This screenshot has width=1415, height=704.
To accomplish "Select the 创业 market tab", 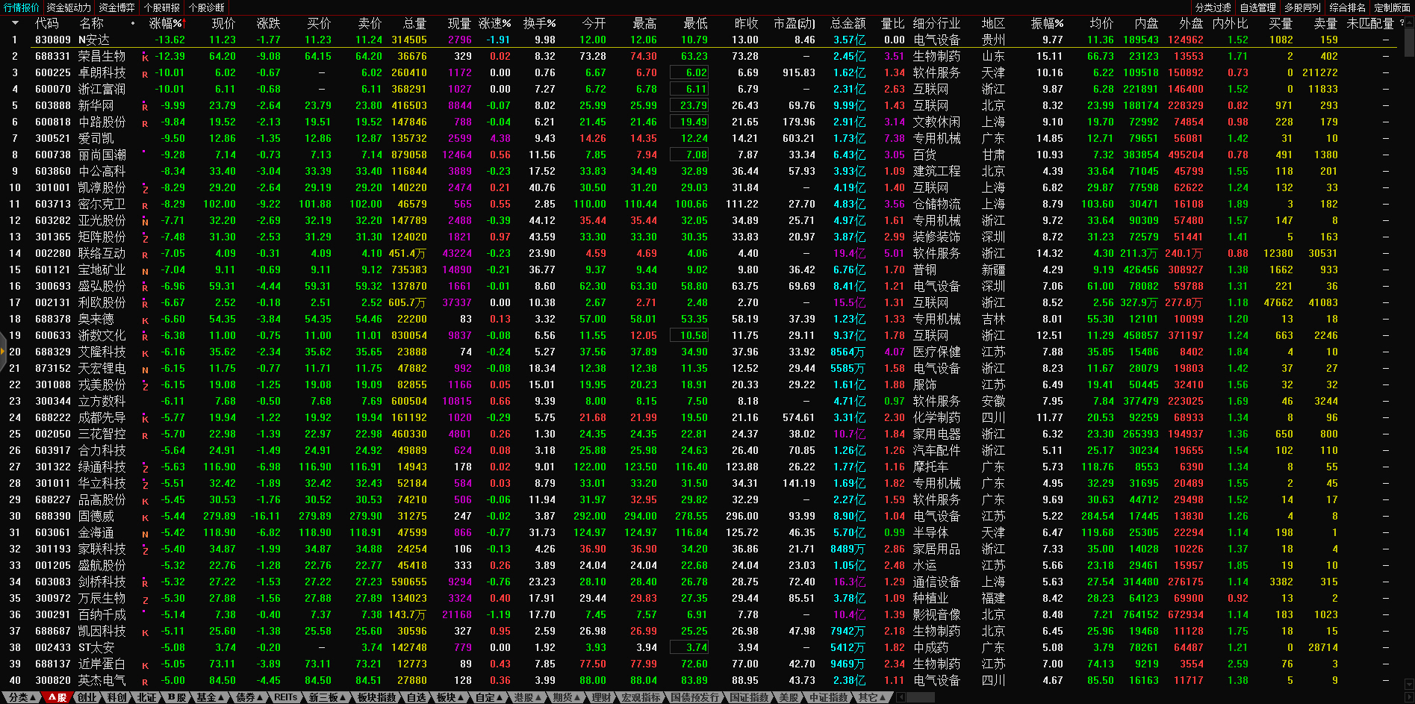I will (87, 697).
